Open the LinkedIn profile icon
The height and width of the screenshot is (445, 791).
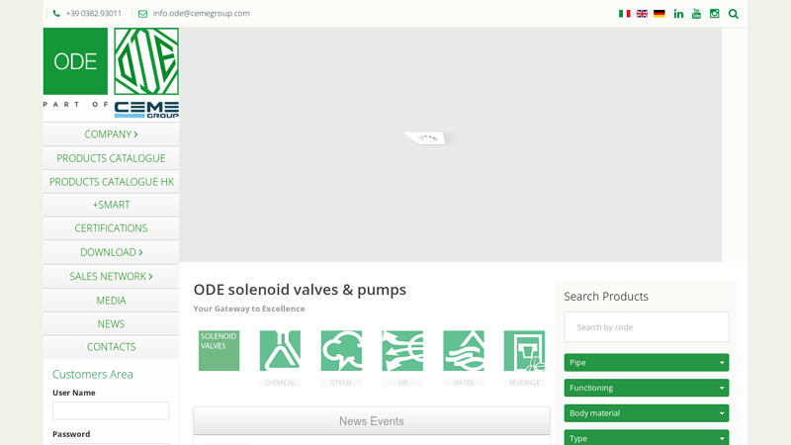tap(678, 14)
